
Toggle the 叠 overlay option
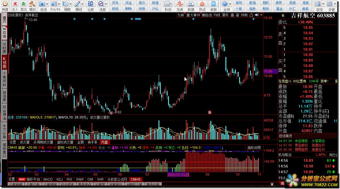pos(232,15)
